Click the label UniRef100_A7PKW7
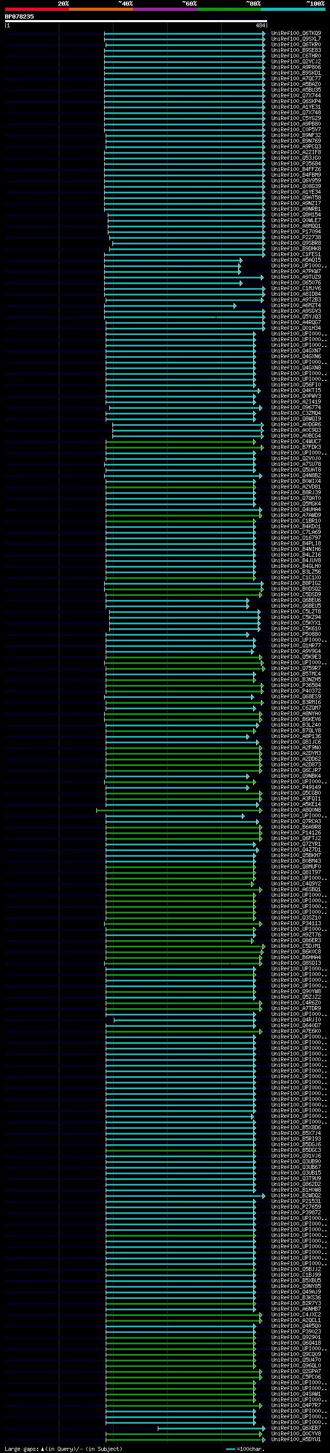 click(x=296, y=271)
